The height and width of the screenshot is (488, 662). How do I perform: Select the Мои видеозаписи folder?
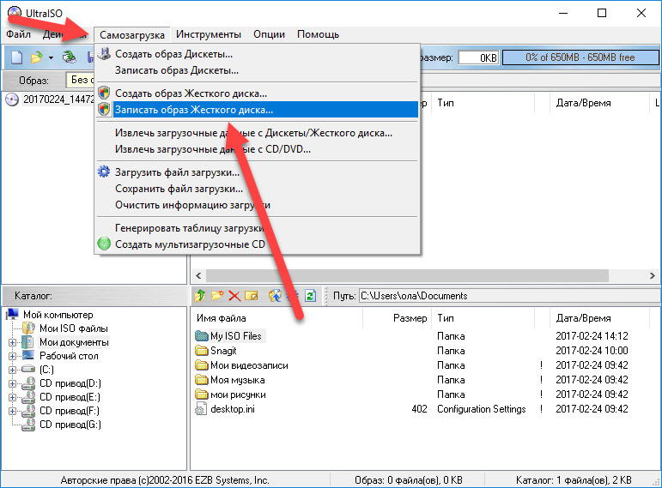pyautogui.click(x=249, y=365)
